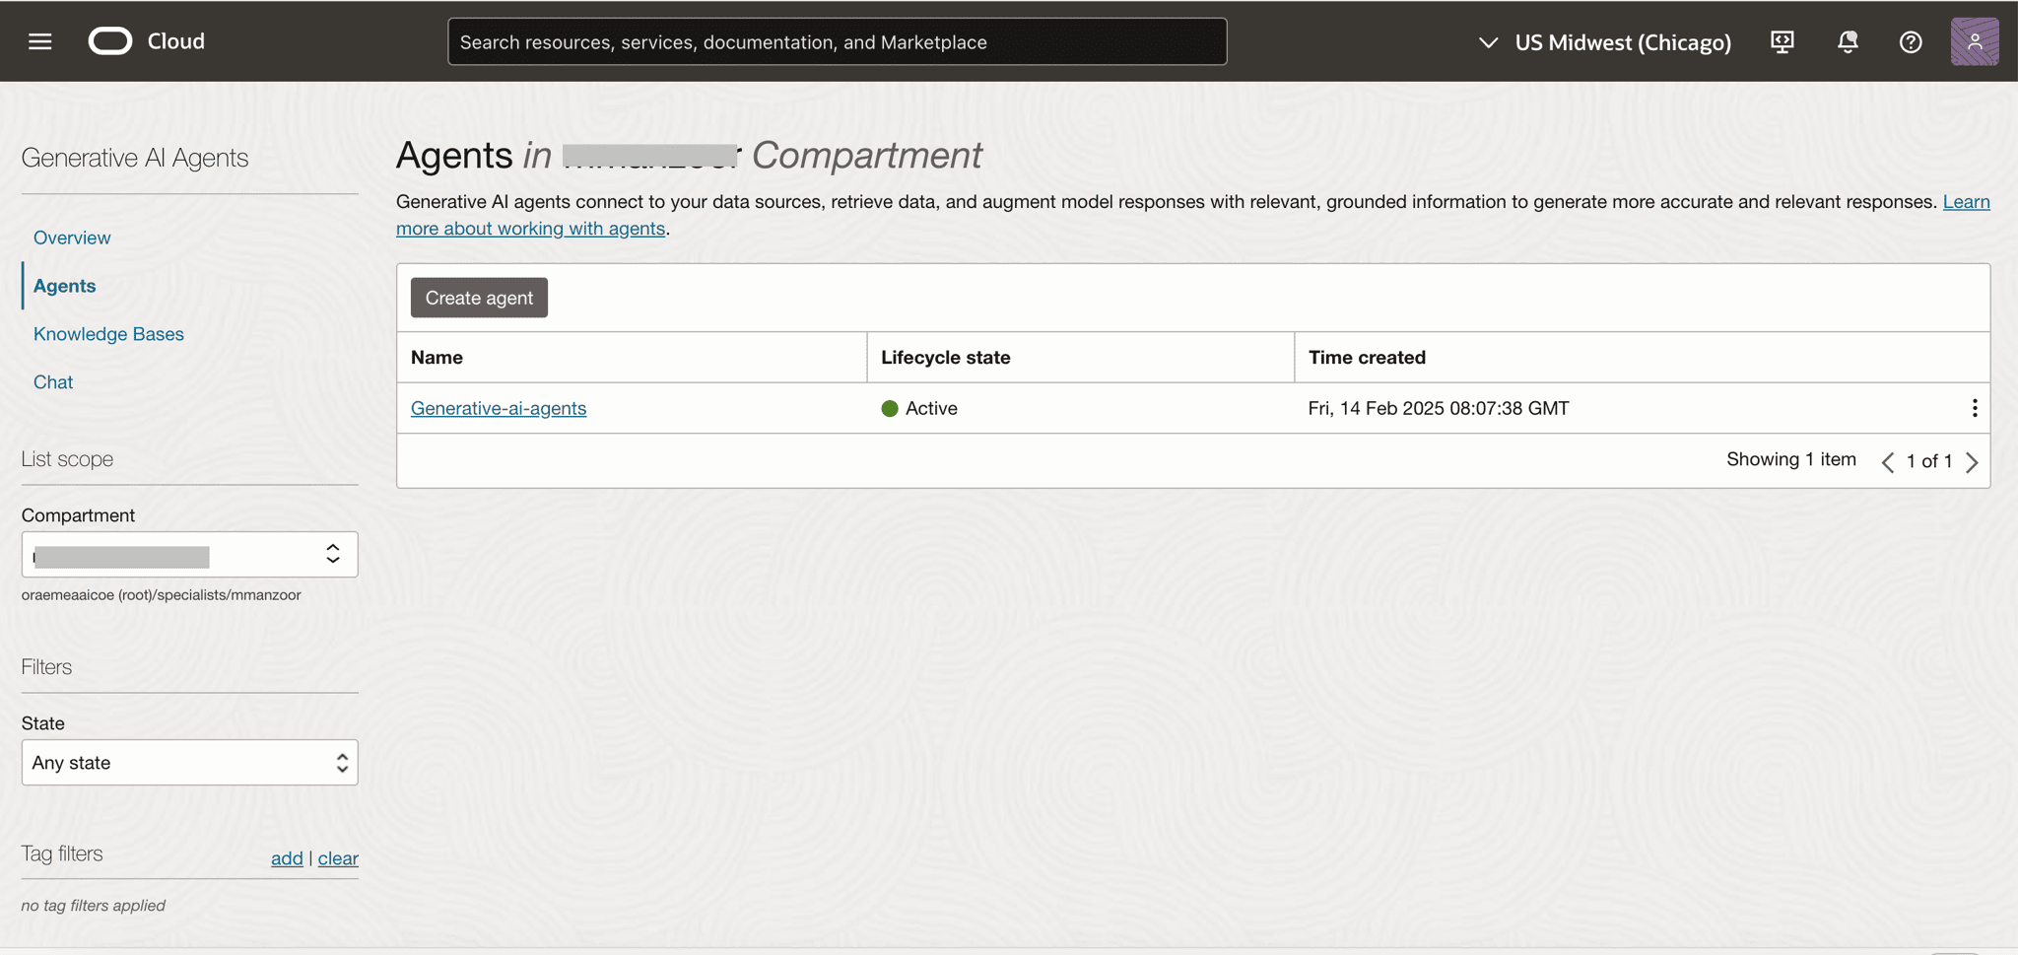Click the Showing 1 item text
This screenshot has height=955, width=2018.
click(x=1791, y=459)
